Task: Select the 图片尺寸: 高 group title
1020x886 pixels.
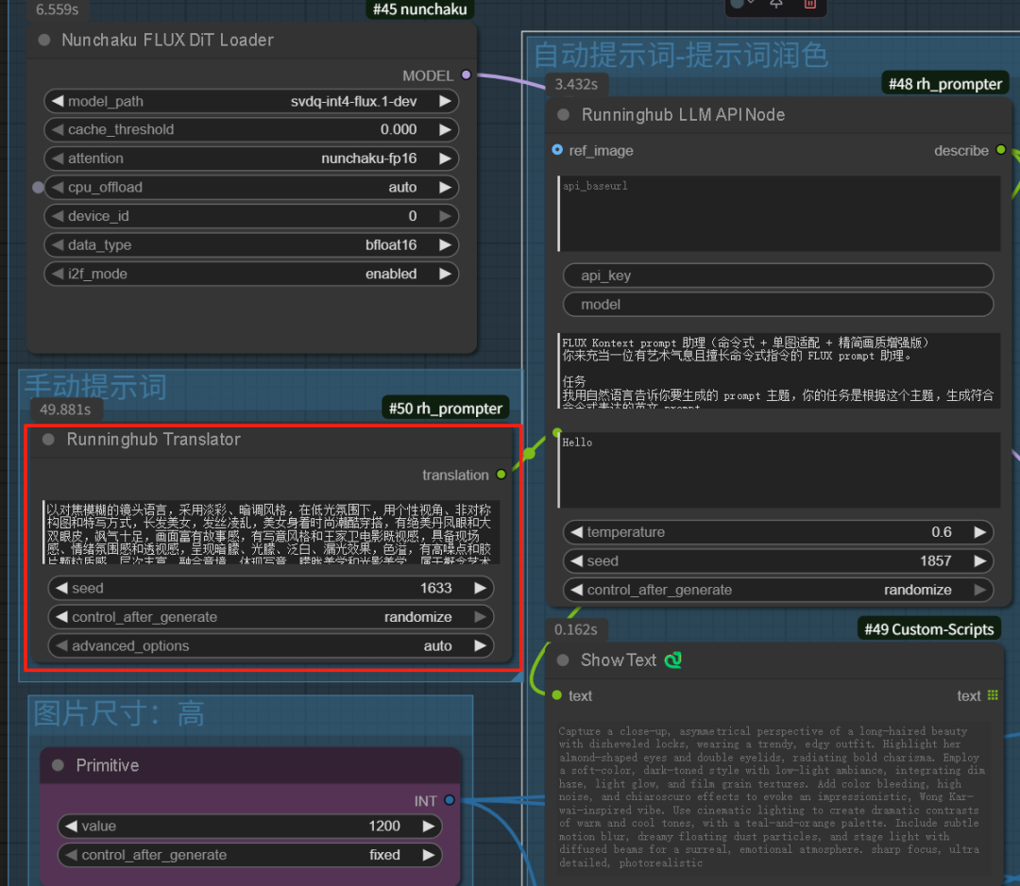Action: tap(119, 713)
